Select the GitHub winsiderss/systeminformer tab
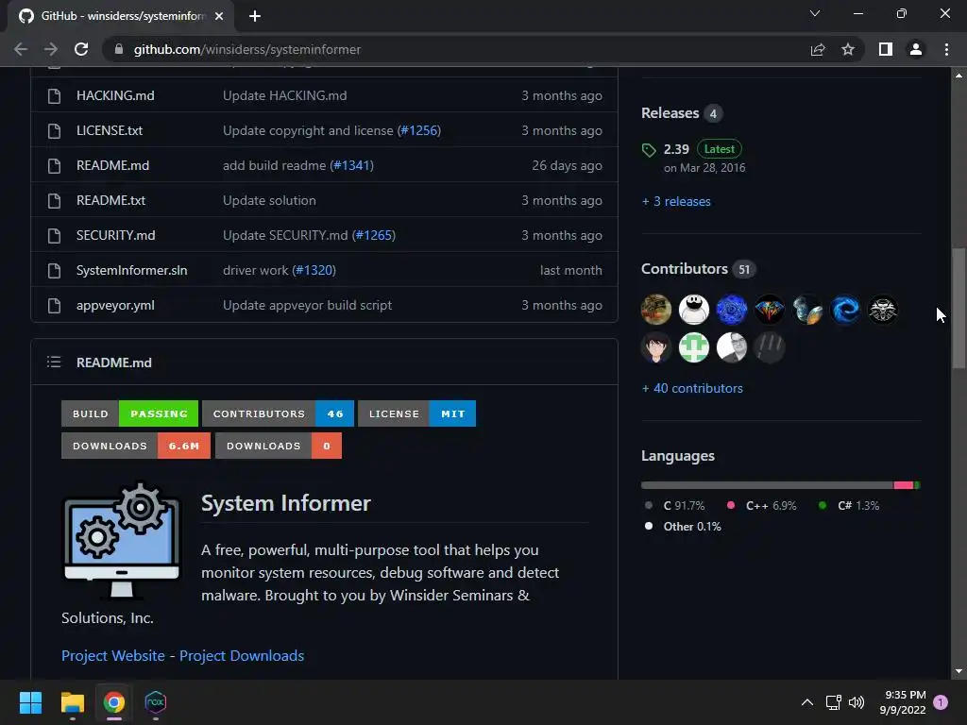The width and height of the screenshot is (967, 725). coord(120,16)
